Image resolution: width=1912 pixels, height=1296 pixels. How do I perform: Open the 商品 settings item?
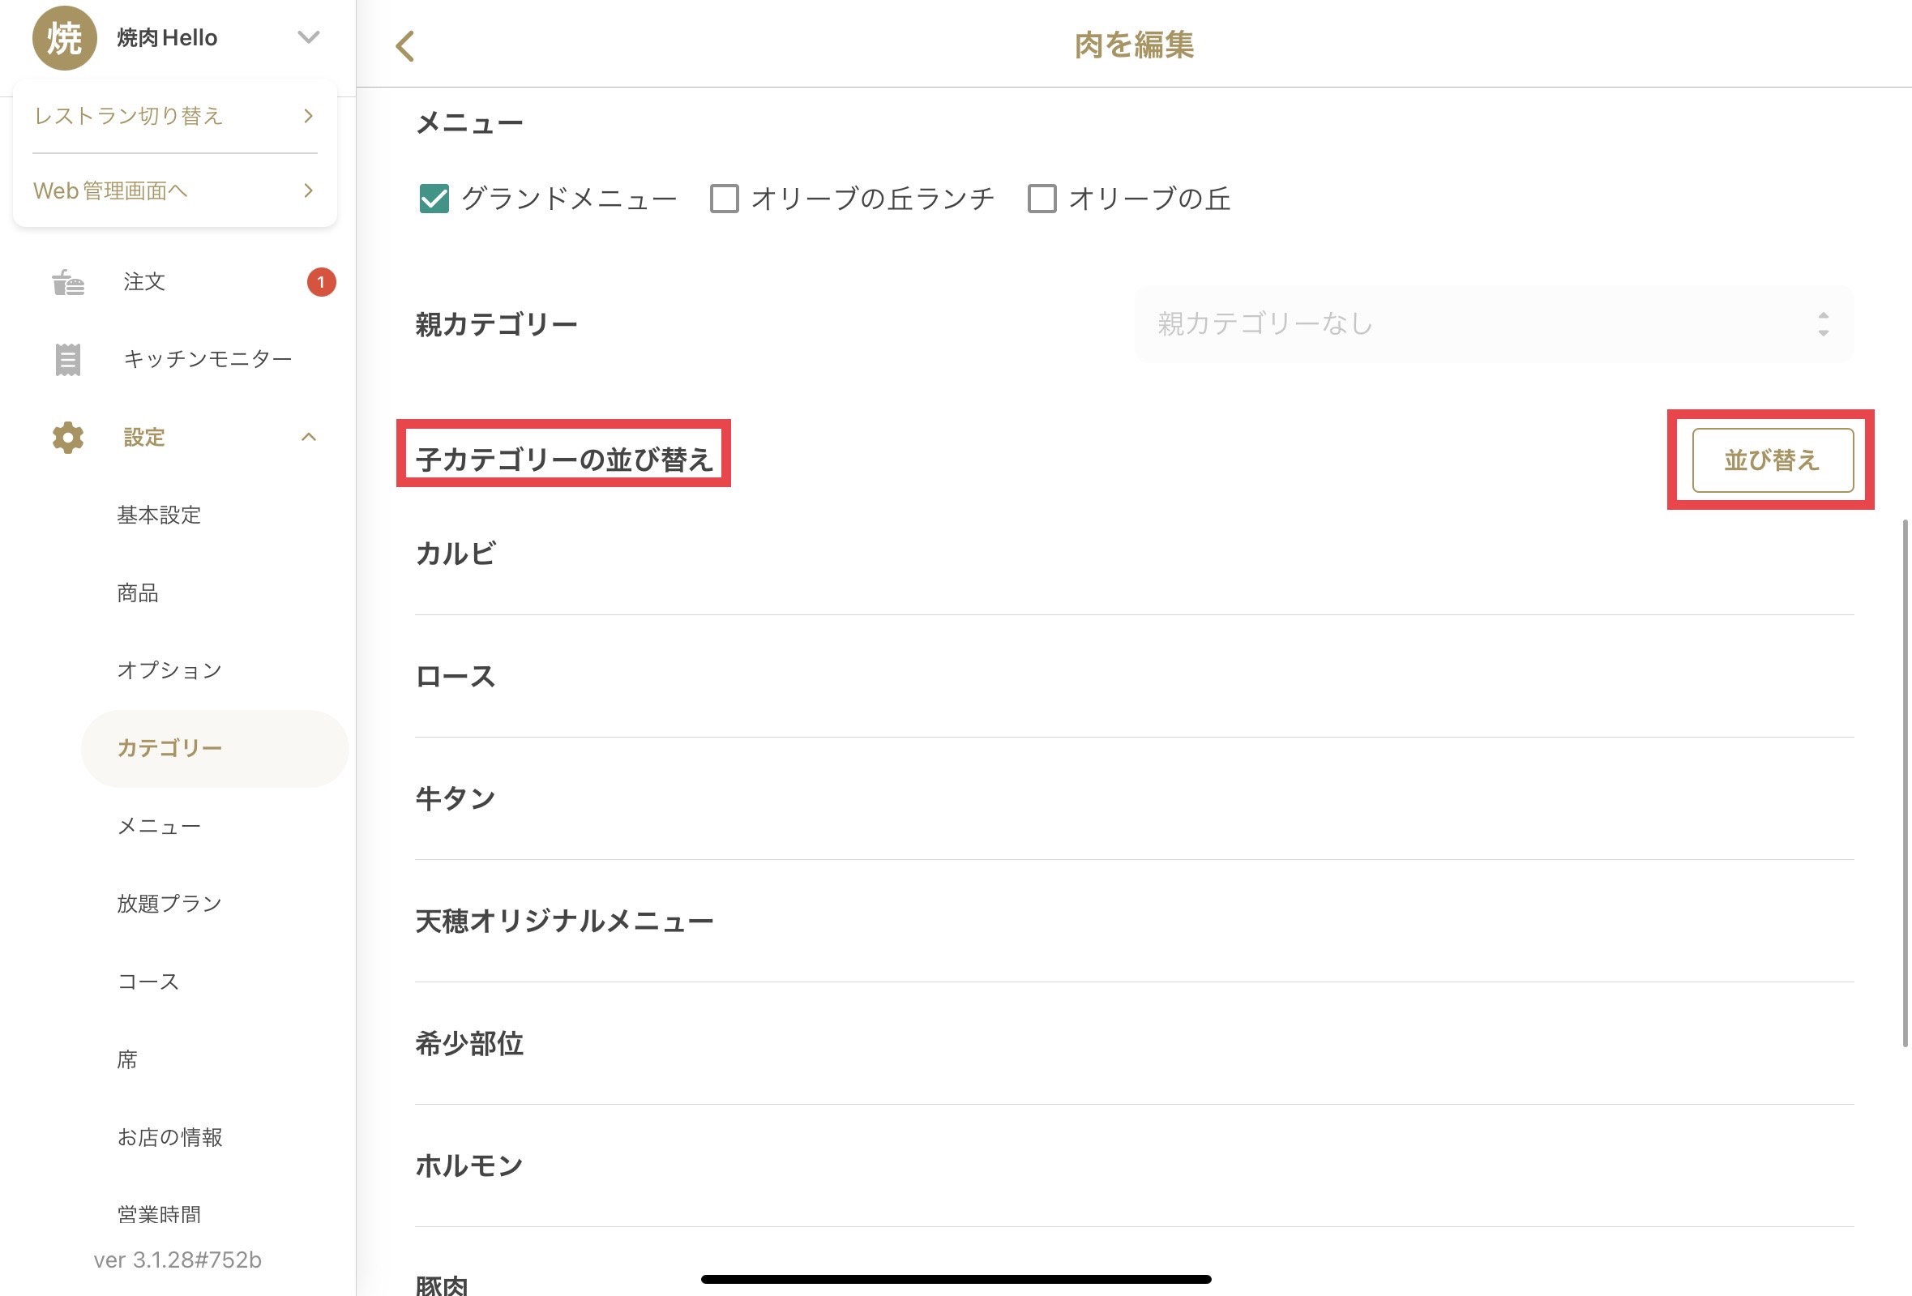tap(138, 592)
